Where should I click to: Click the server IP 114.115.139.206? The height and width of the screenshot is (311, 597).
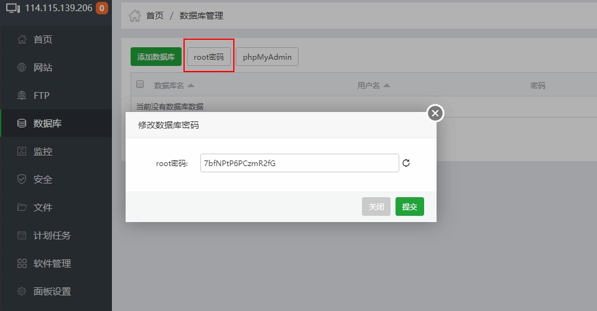[58, 8]
